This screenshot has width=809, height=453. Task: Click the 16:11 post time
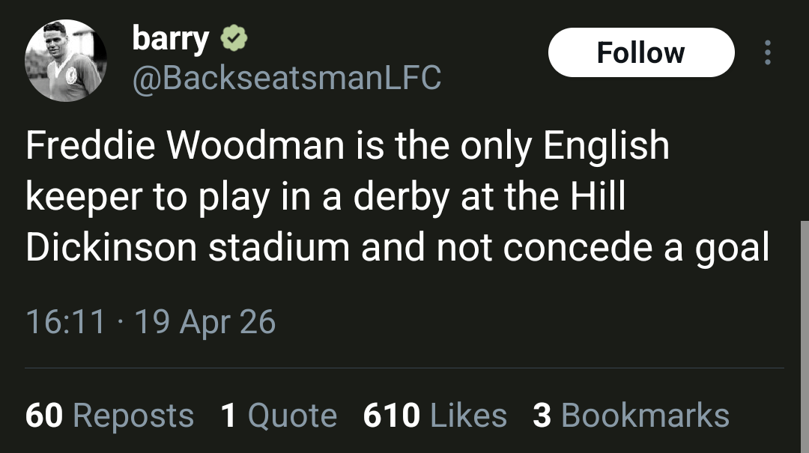coord(65,322)
